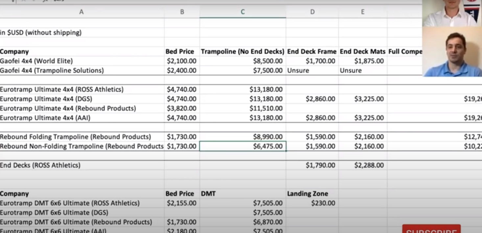Select column A header

click(81, 12)
